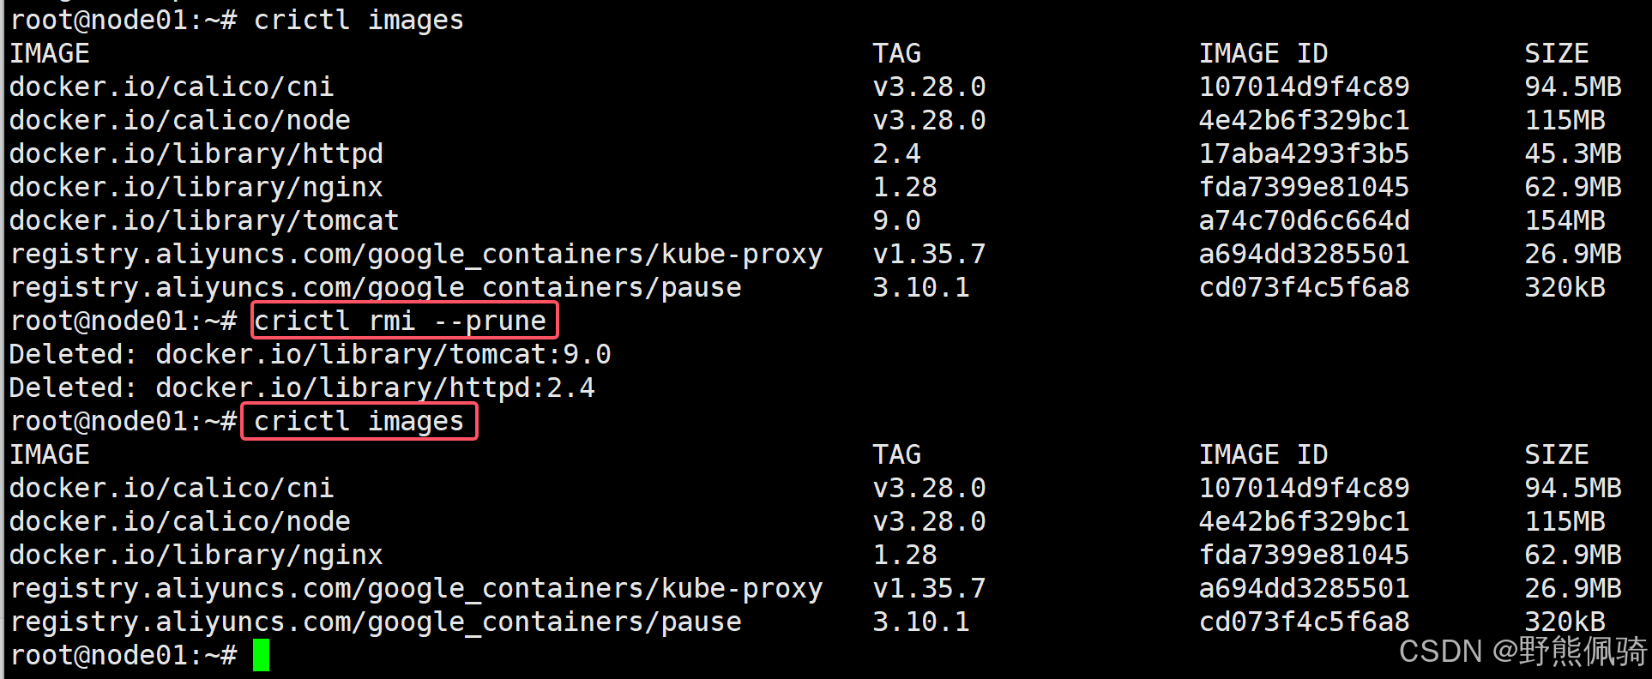Click the green terminal cursor block

pyautogui.click(x=262, y=655)
